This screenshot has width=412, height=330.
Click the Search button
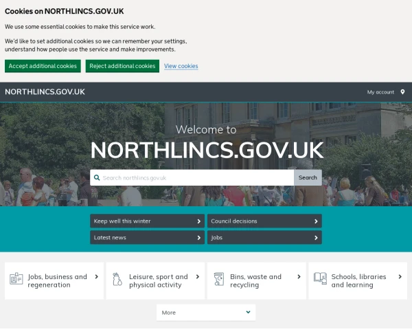tap(308, 177)
